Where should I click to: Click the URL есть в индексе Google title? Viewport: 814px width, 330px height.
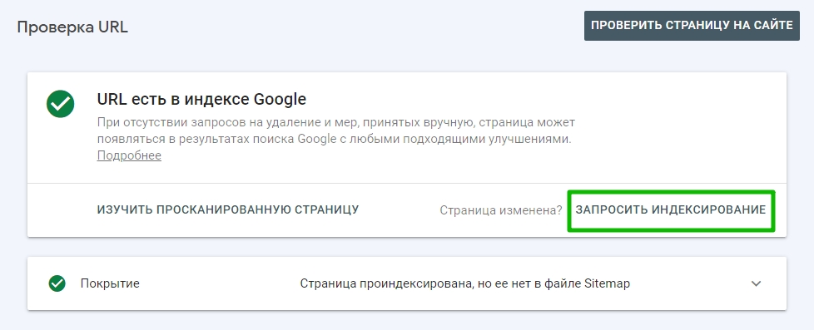click(x=201, y=99)
